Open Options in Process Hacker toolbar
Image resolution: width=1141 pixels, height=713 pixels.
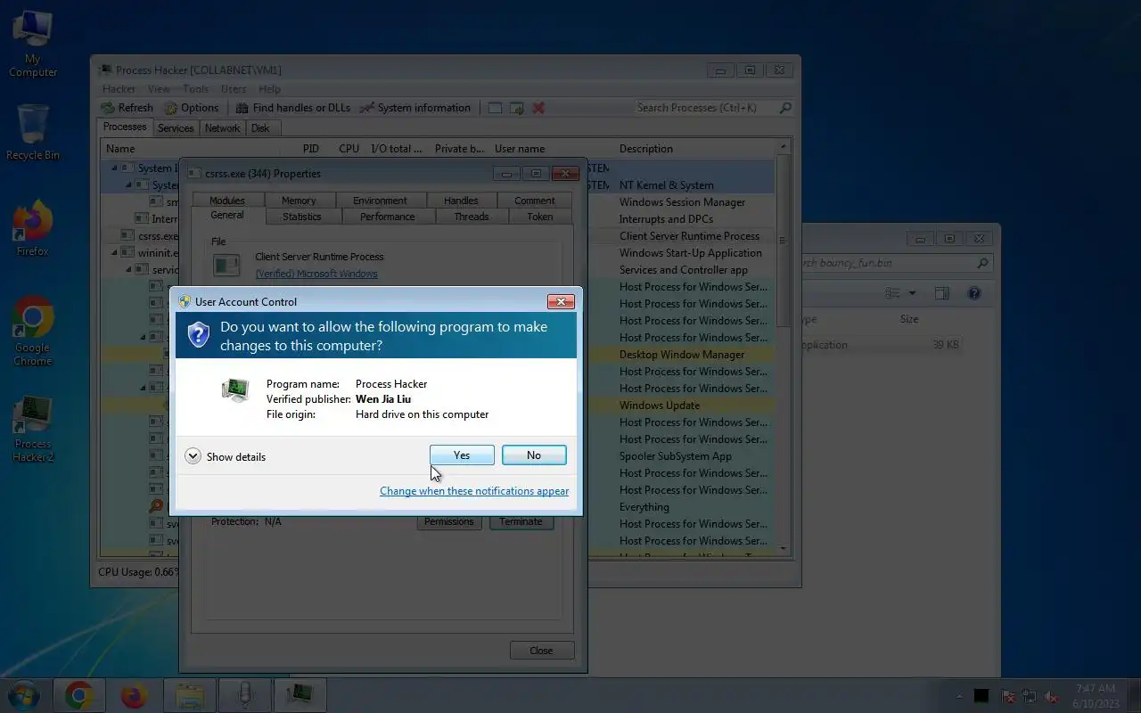(191, 108)
